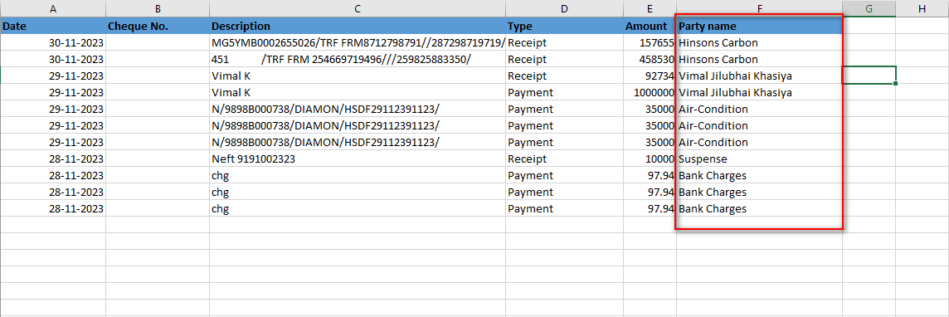Select Vimal Jilubhai Khasiya in Receipt row
The height and width of the screenshot is (317, 949).
coord(759,76)
